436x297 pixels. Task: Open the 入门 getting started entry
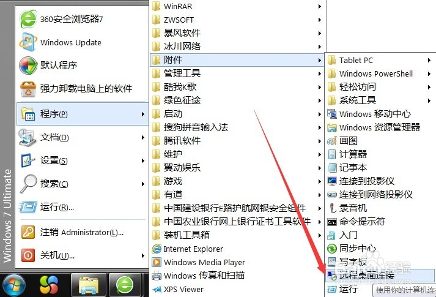(x=379, y=235)
